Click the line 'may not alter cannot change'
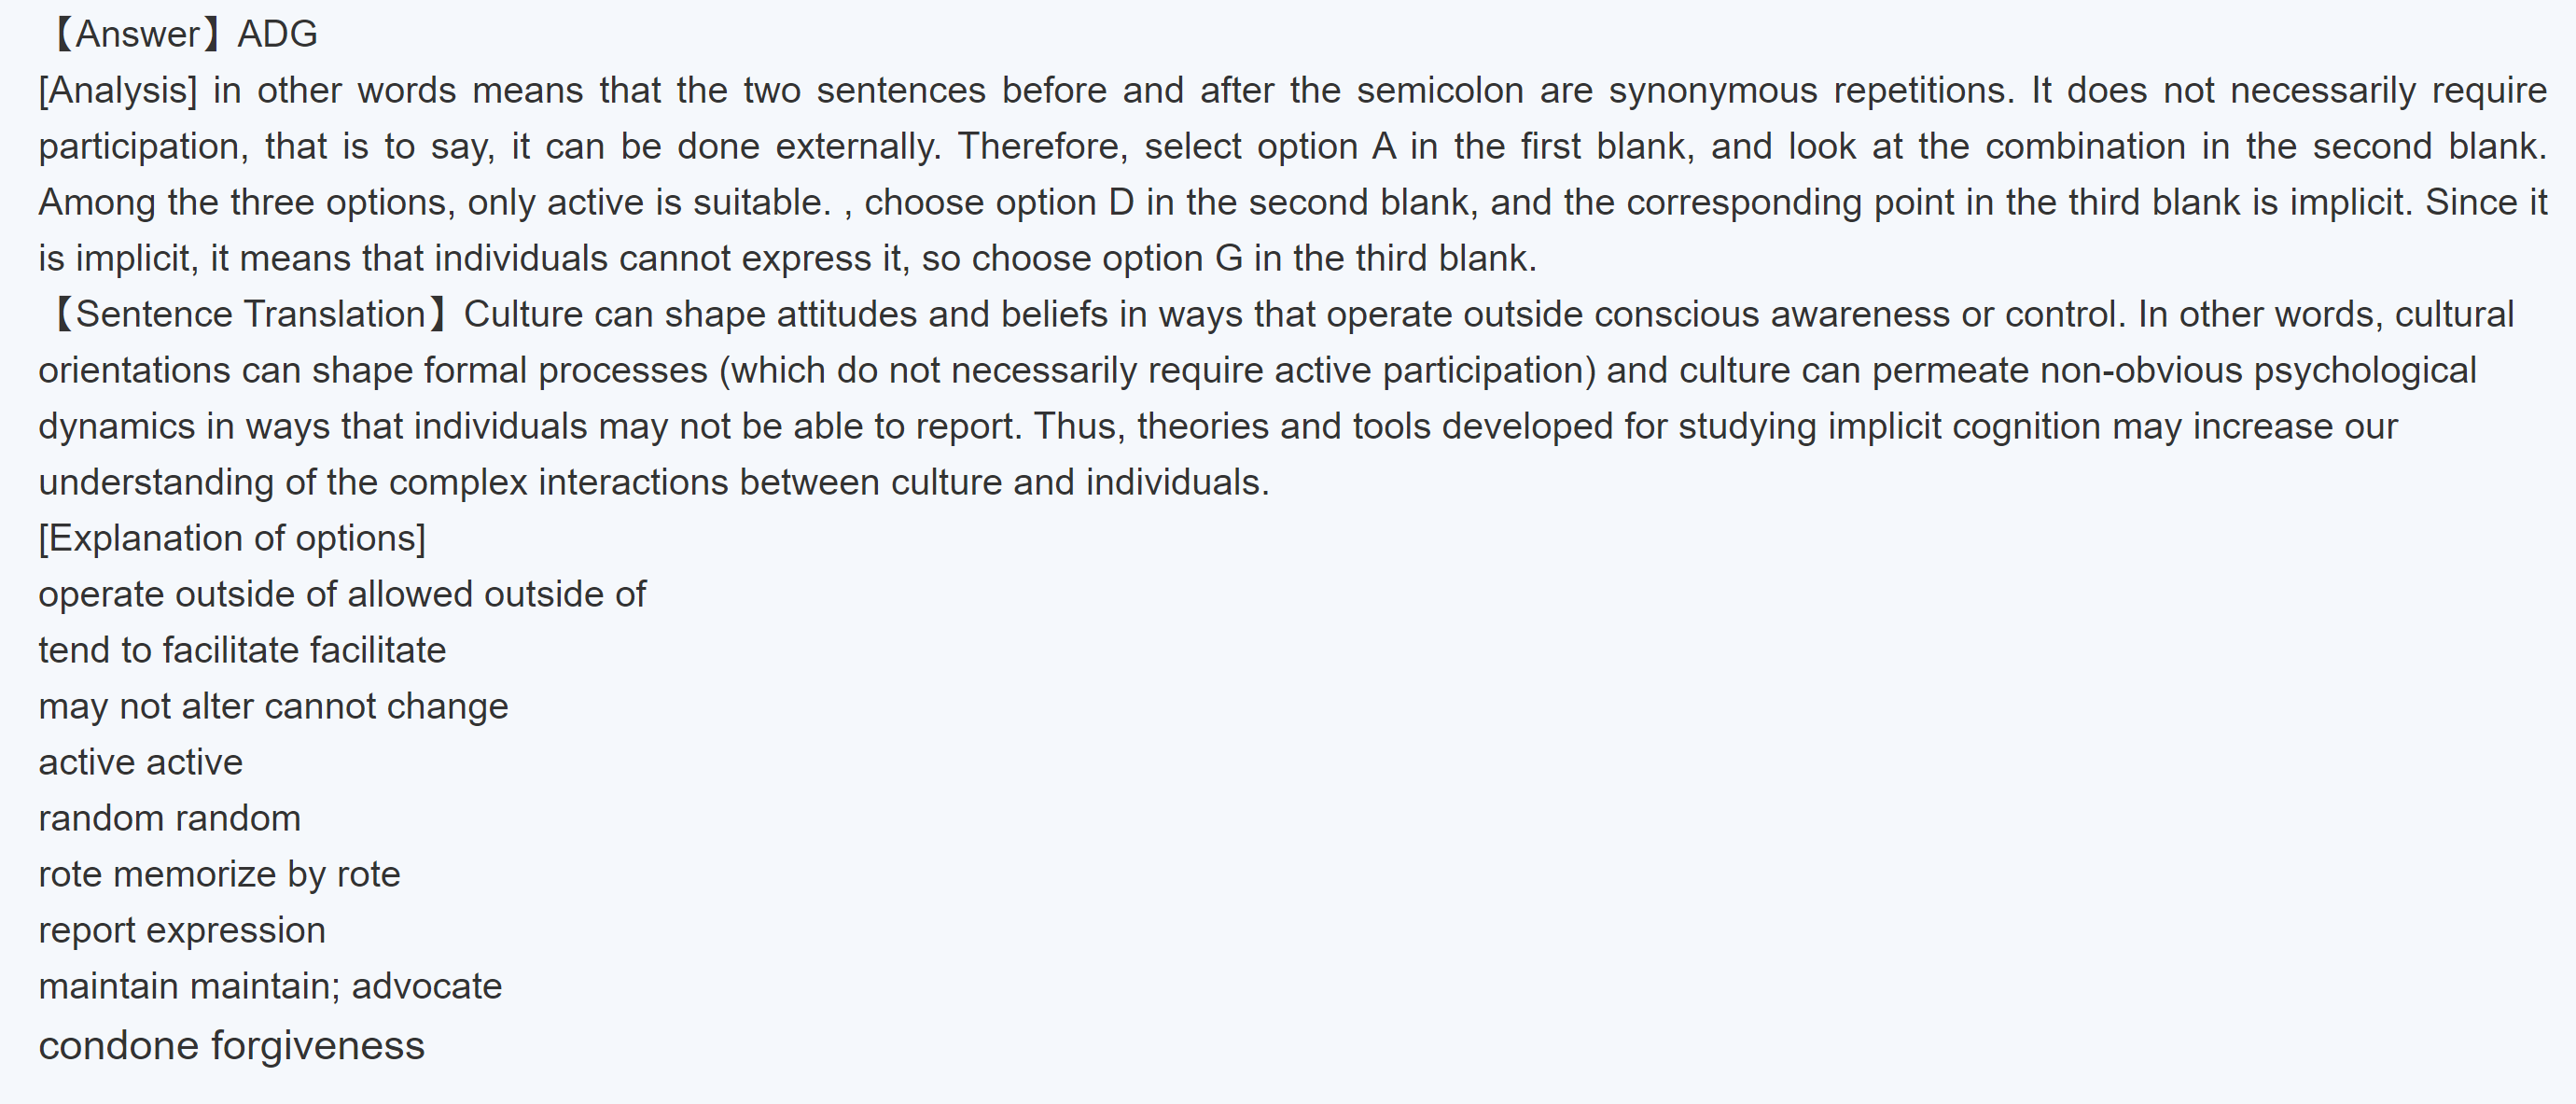The width and height of the screenshot is (2576, 1104). [x=273, y=707]
